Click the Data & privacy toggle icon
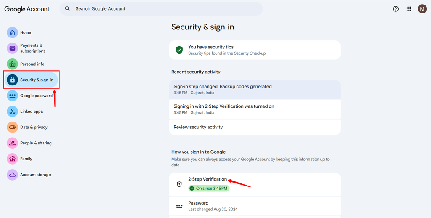The image size is (431, 218). coord(12,127)
